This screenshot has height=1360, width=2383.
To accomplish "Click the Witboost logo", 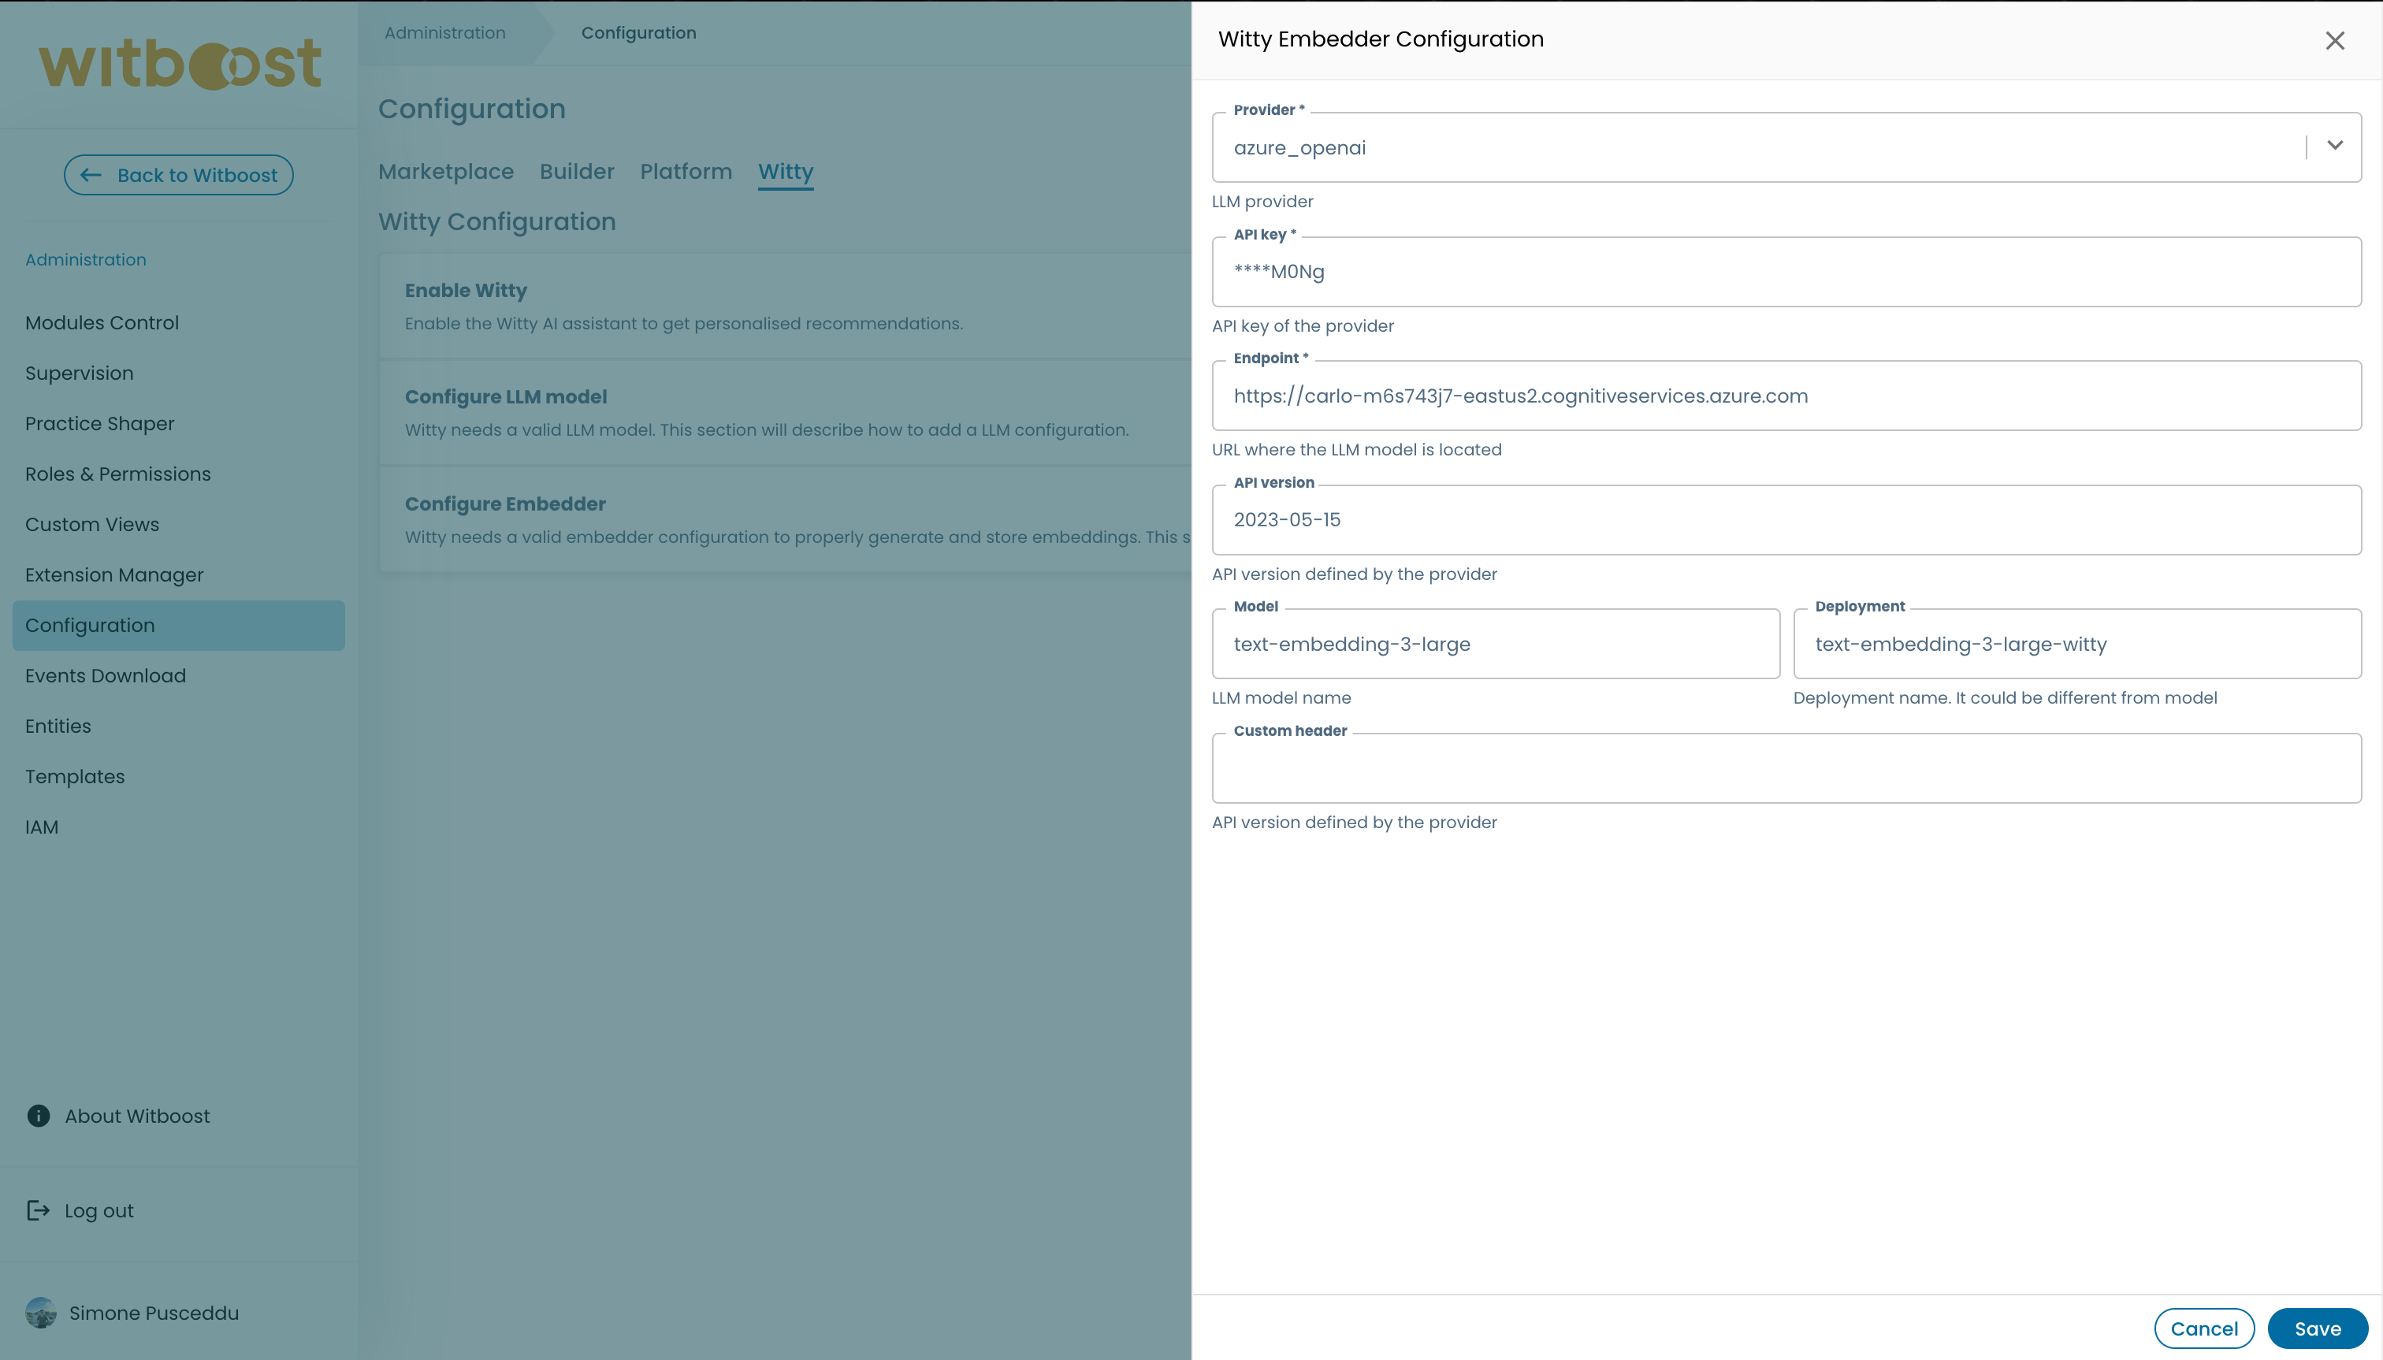I will [x=180, y=65].
